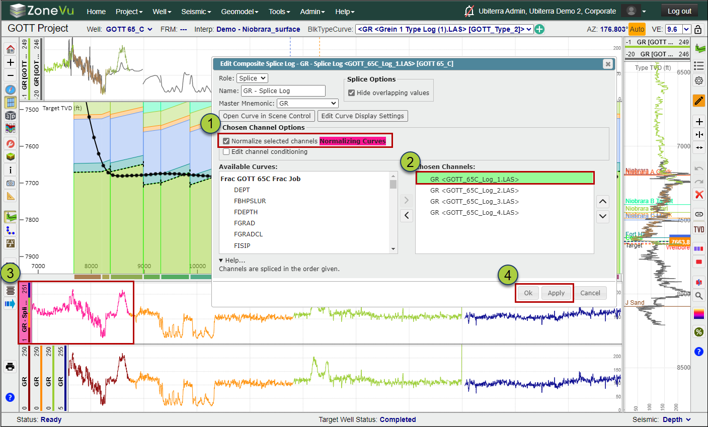Click the magnifier search icon

[x=699, y=296]
